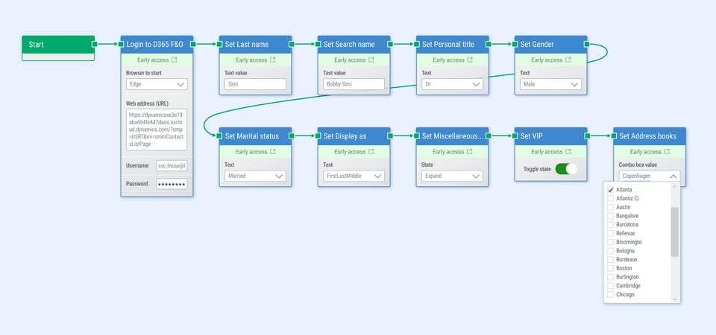Open Early access link icon on Set Last name

point(273,60)
